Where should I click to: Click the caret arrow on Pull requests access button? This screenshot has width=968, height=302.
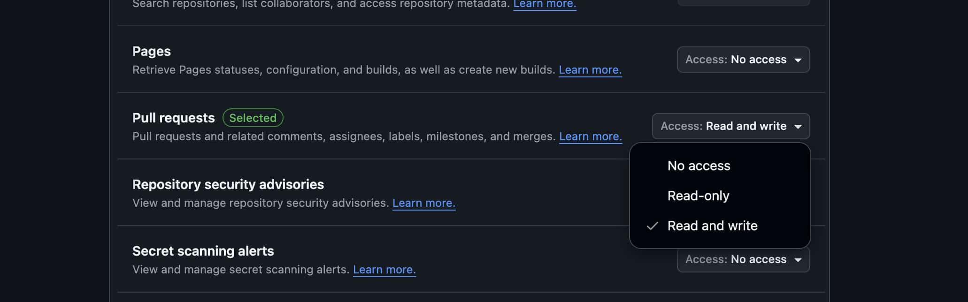798,127
